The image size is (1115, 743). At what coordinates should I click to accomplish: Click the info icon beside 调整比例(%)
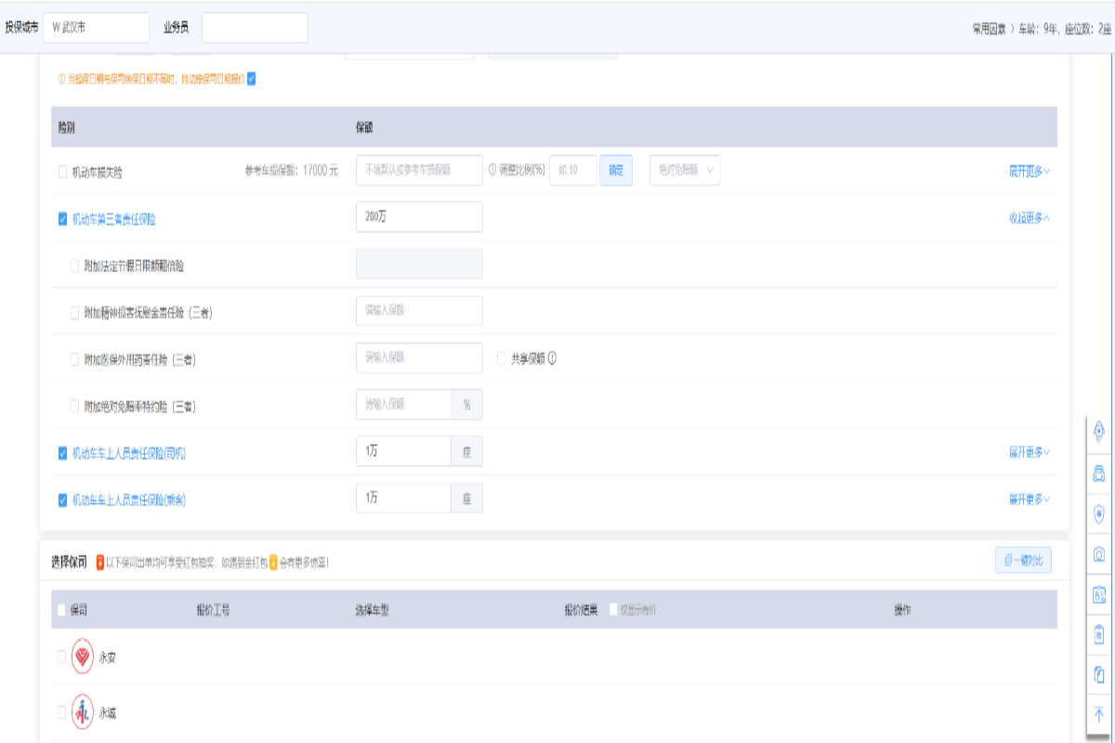click(492, 170)
